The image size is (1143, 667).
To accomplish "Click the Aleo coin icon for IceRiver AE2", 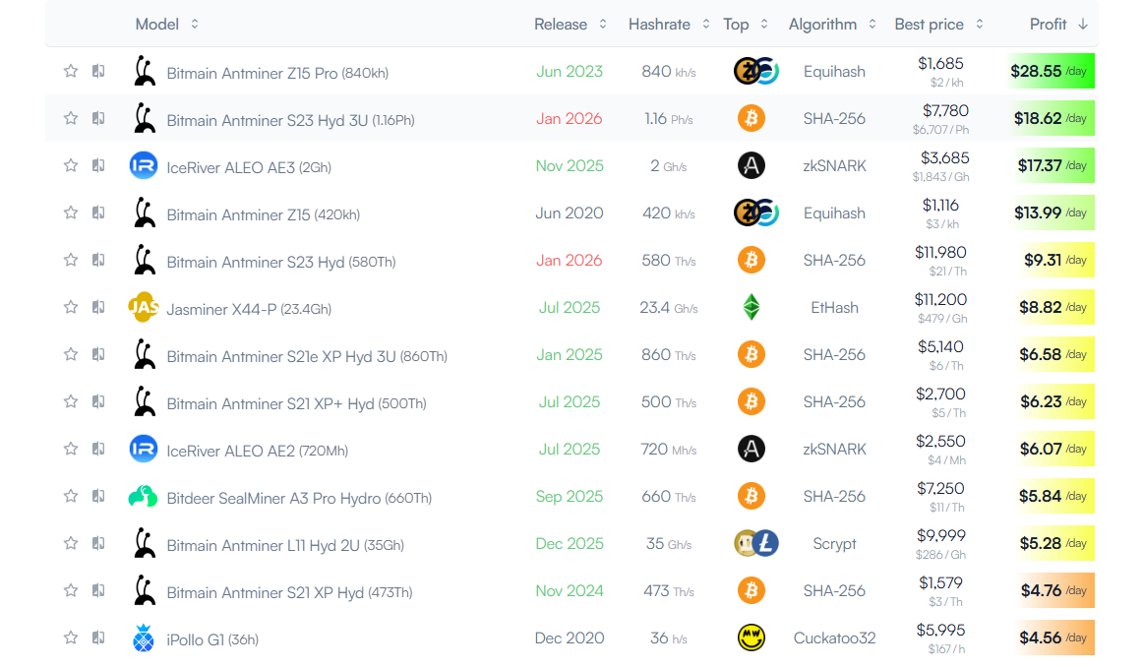I will 752,449.
